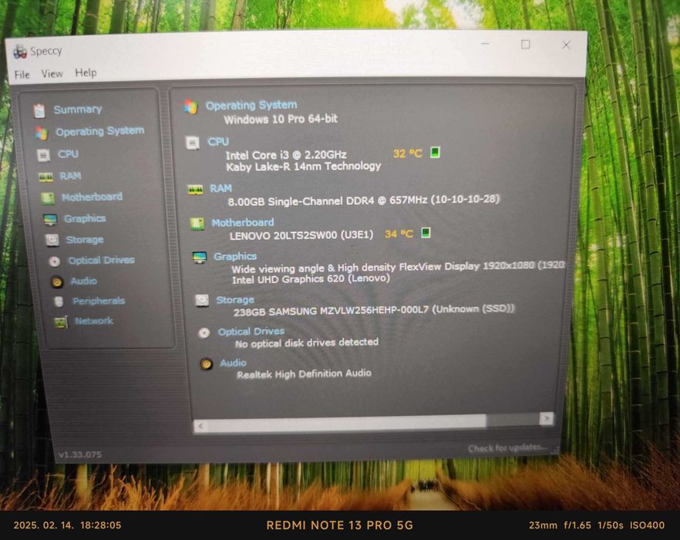Click the horizontal scrollbar right arrow

546,418
